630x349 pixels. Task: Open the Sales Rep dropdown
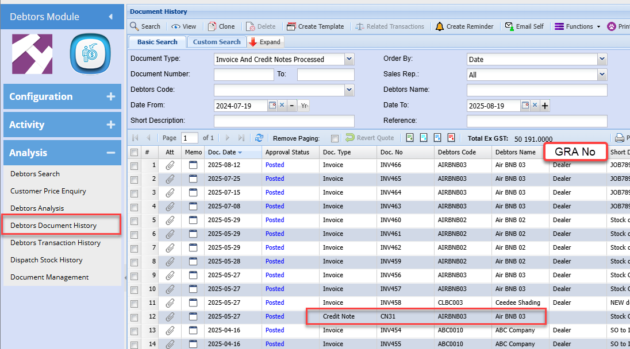602,75
